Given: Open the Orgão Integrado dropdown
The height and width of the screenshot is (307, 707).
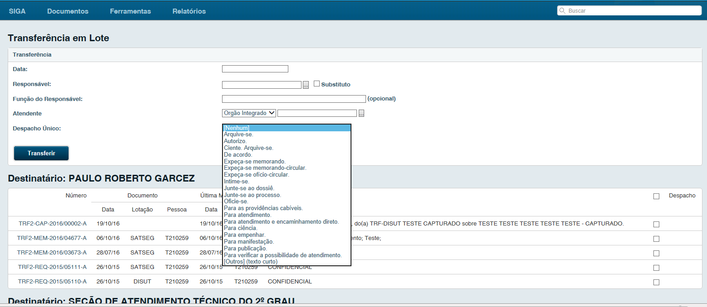Looking at the screenshot, I should tap(249, 113).
